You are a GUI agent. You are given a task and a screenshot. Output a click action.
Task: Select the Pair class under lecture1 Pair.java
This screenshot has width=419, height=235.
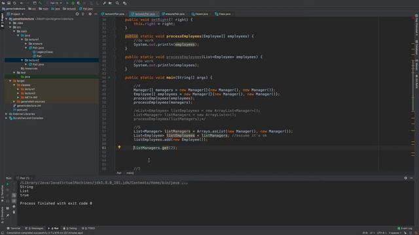[x=37, y=56]
